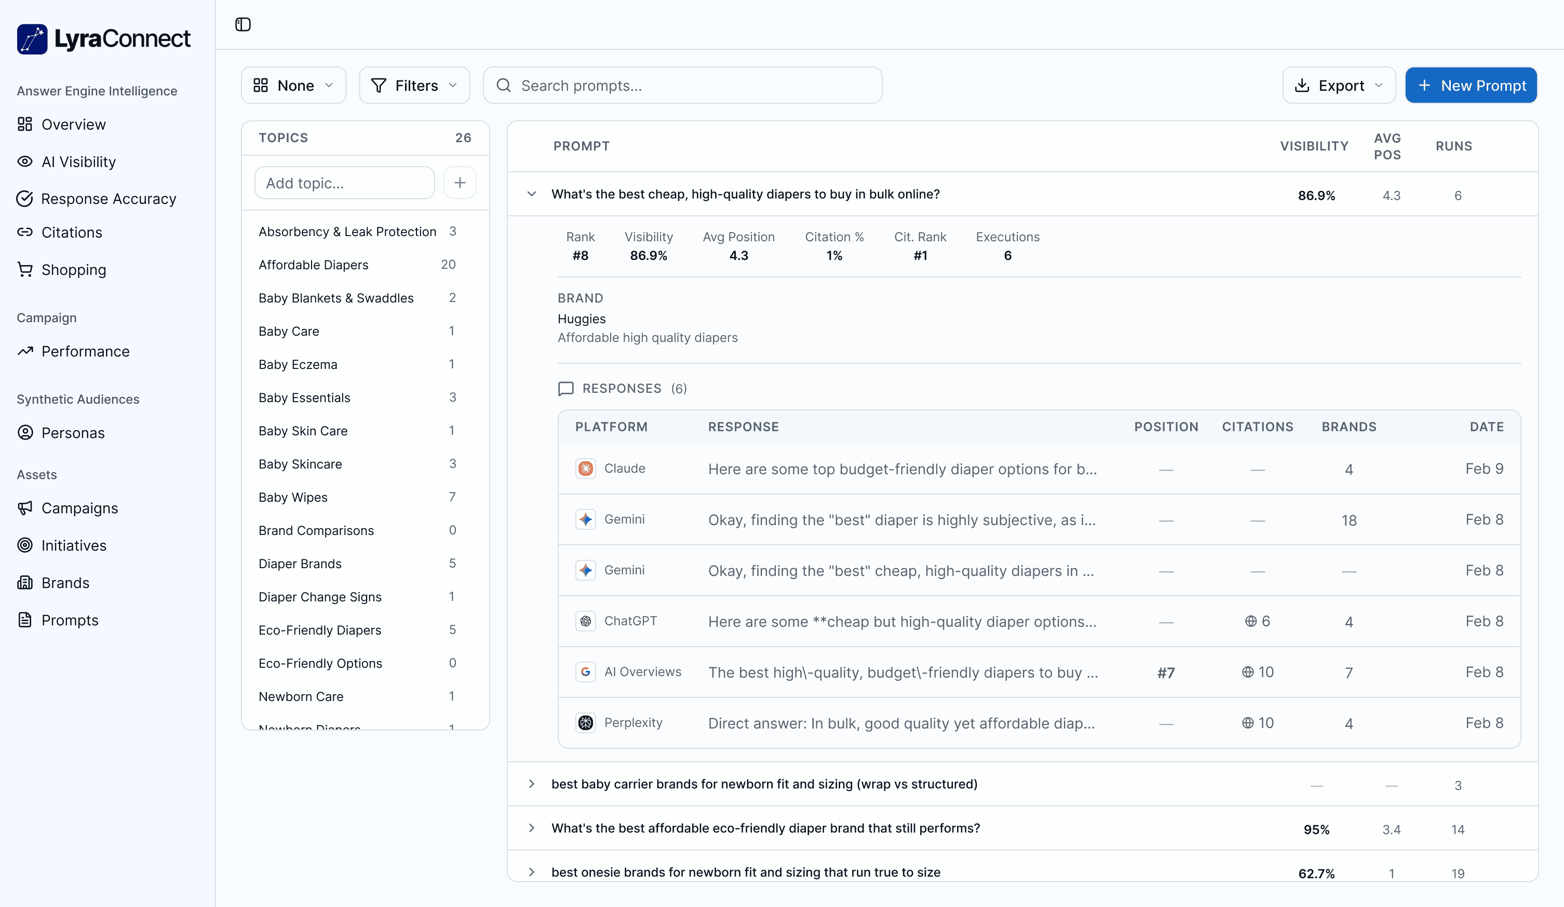
Task: Expand the baby carrier brands prompt
Action: coord(532,784)
